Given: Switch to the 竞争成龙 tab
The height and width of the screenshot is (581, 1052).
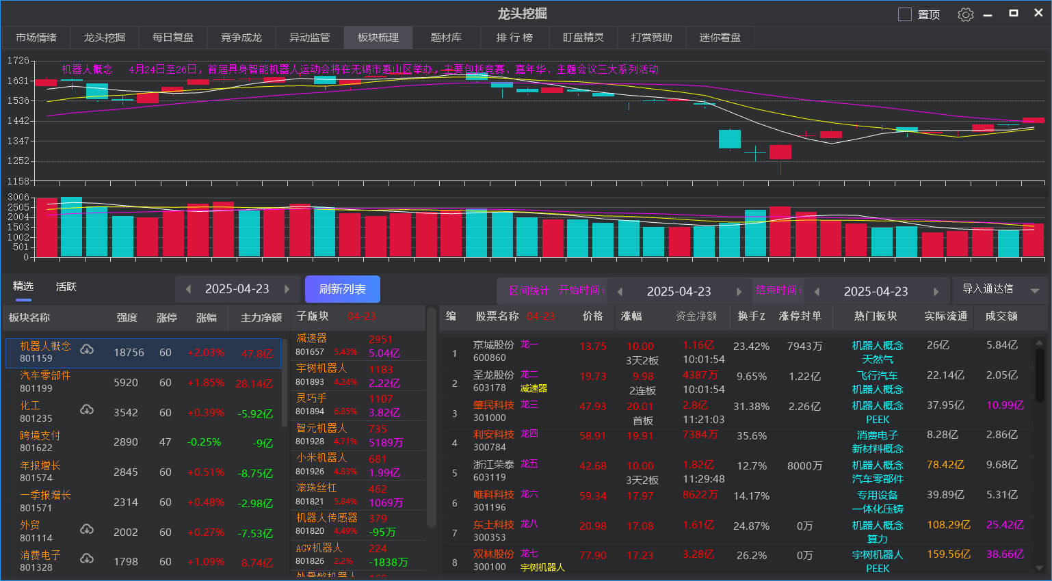Looking at the screenshot, I should (241, 37).
